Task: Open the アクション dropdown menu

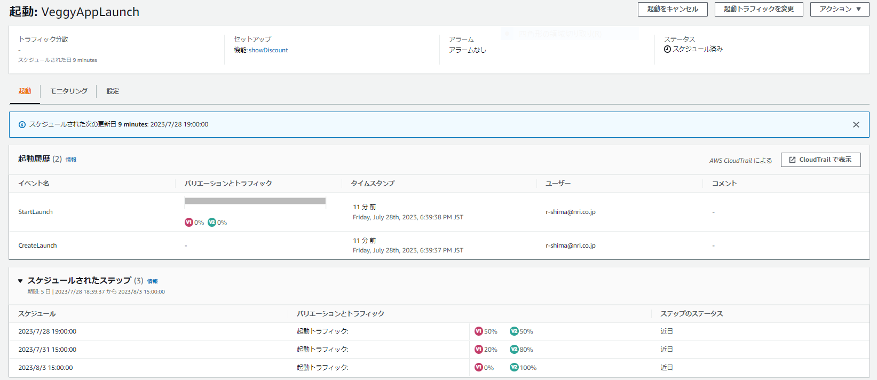Action: [839, 9]
